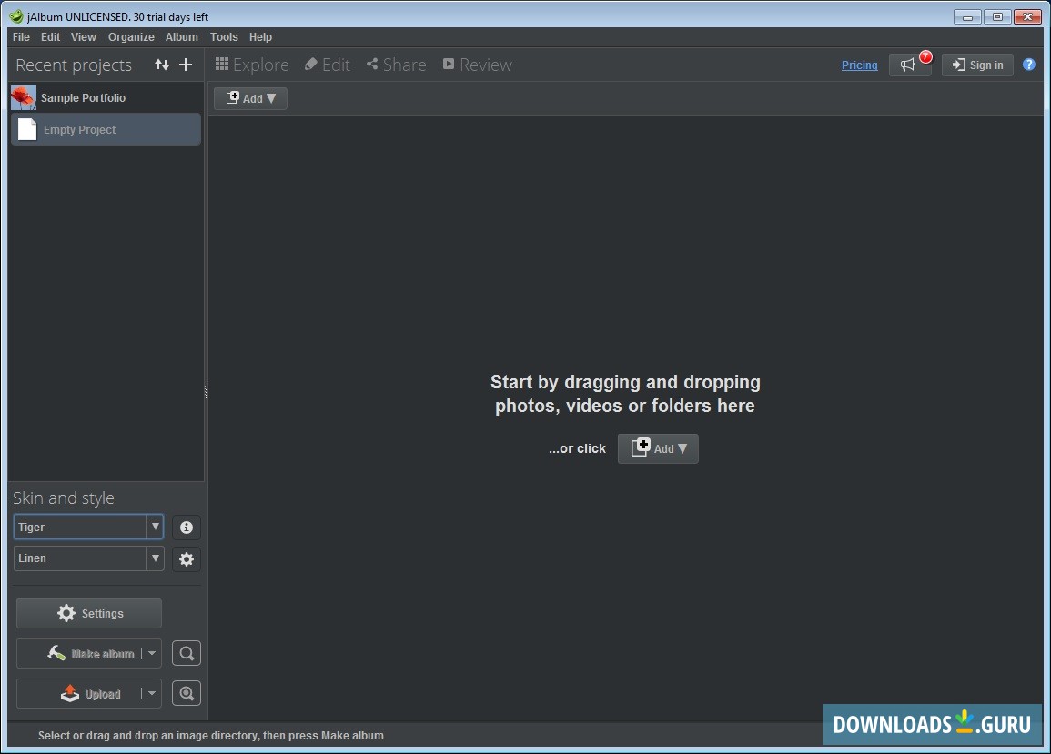Switch to the Review view tab
The image size is (1051, 754).
(478, 65)
